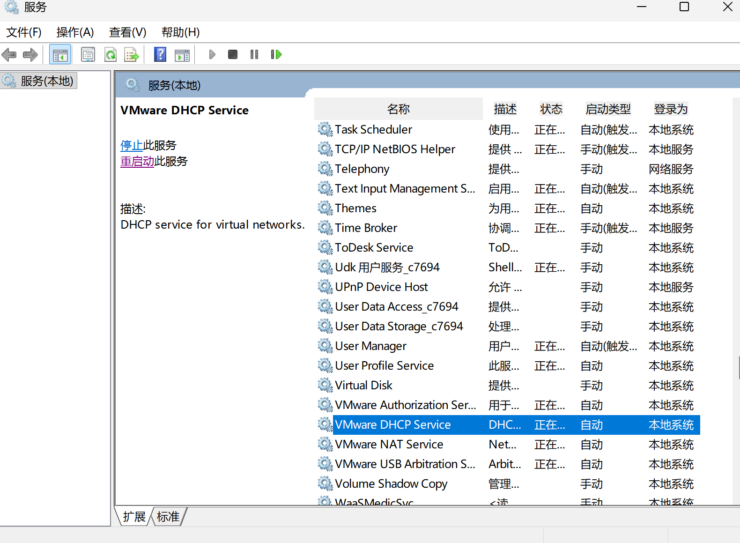Sort by the 状态 column header
740x543 pixels.
551,109
